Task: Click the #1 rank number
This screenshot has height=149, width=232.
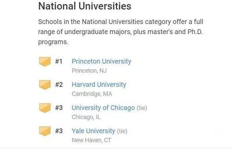Action: pos(59,61)
